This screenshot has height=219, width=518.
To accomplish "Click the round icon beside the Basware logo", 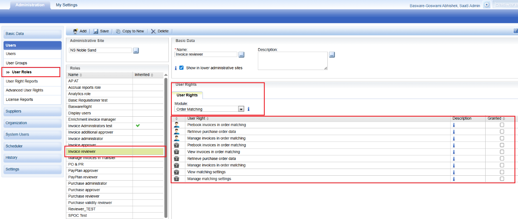I will pos(487,5).
